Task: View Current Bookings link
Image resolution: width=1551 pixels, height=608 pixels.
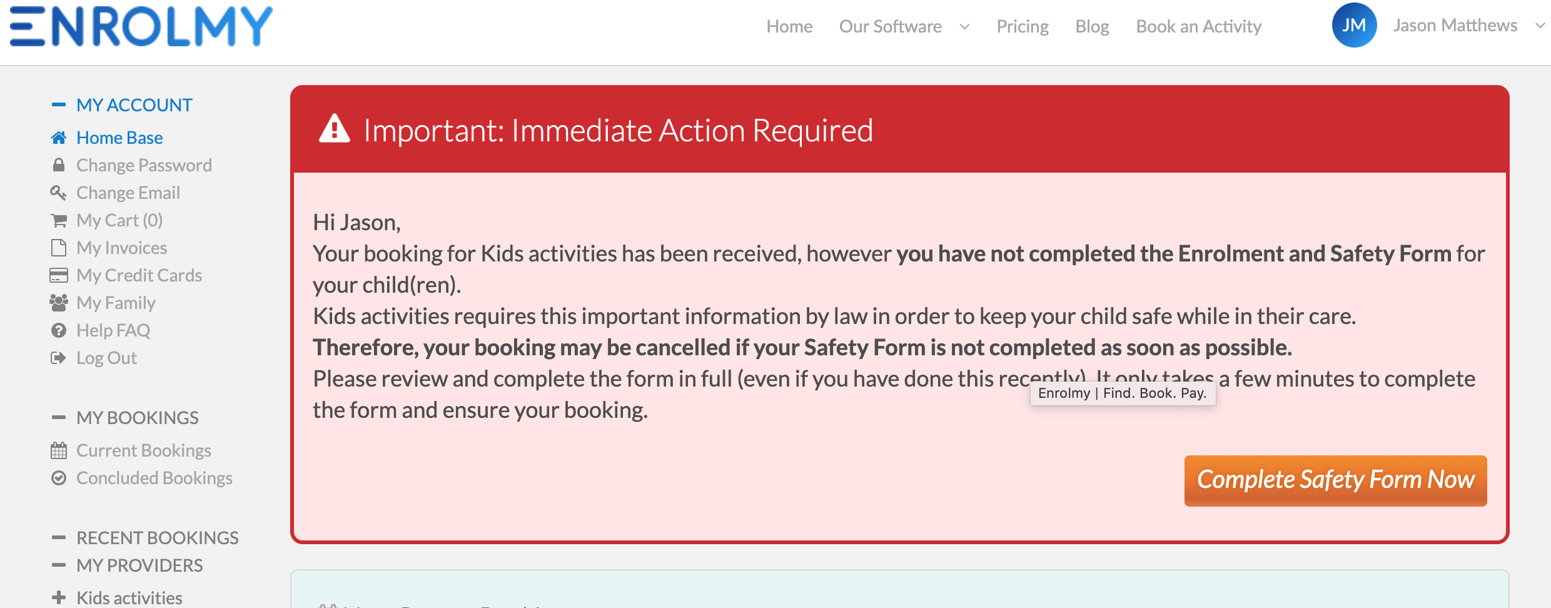Action: [x=144, y=450]
